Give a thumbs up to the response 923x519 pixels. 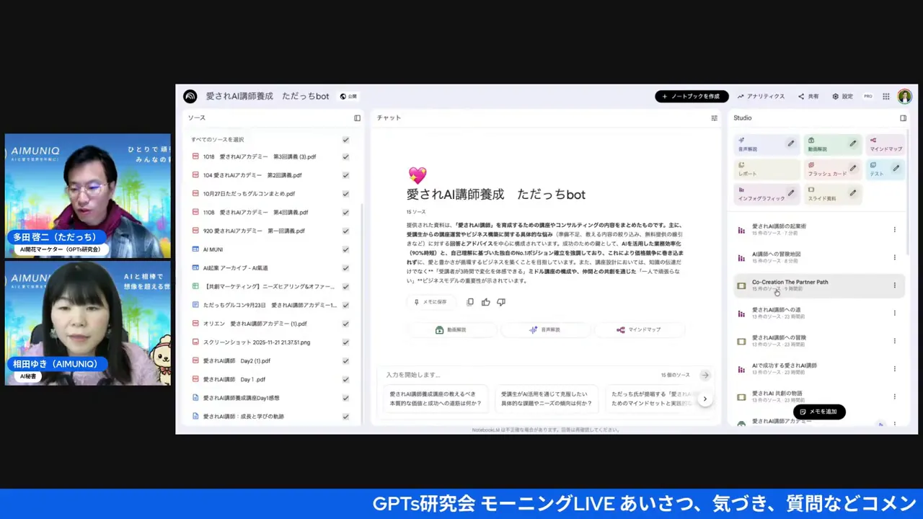pos(485,302)
